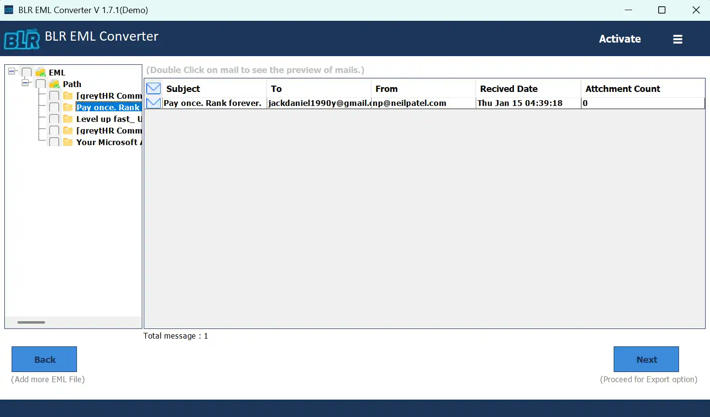Tick the checkbox for 'Pay once. Rank' folder

(54, 107)
